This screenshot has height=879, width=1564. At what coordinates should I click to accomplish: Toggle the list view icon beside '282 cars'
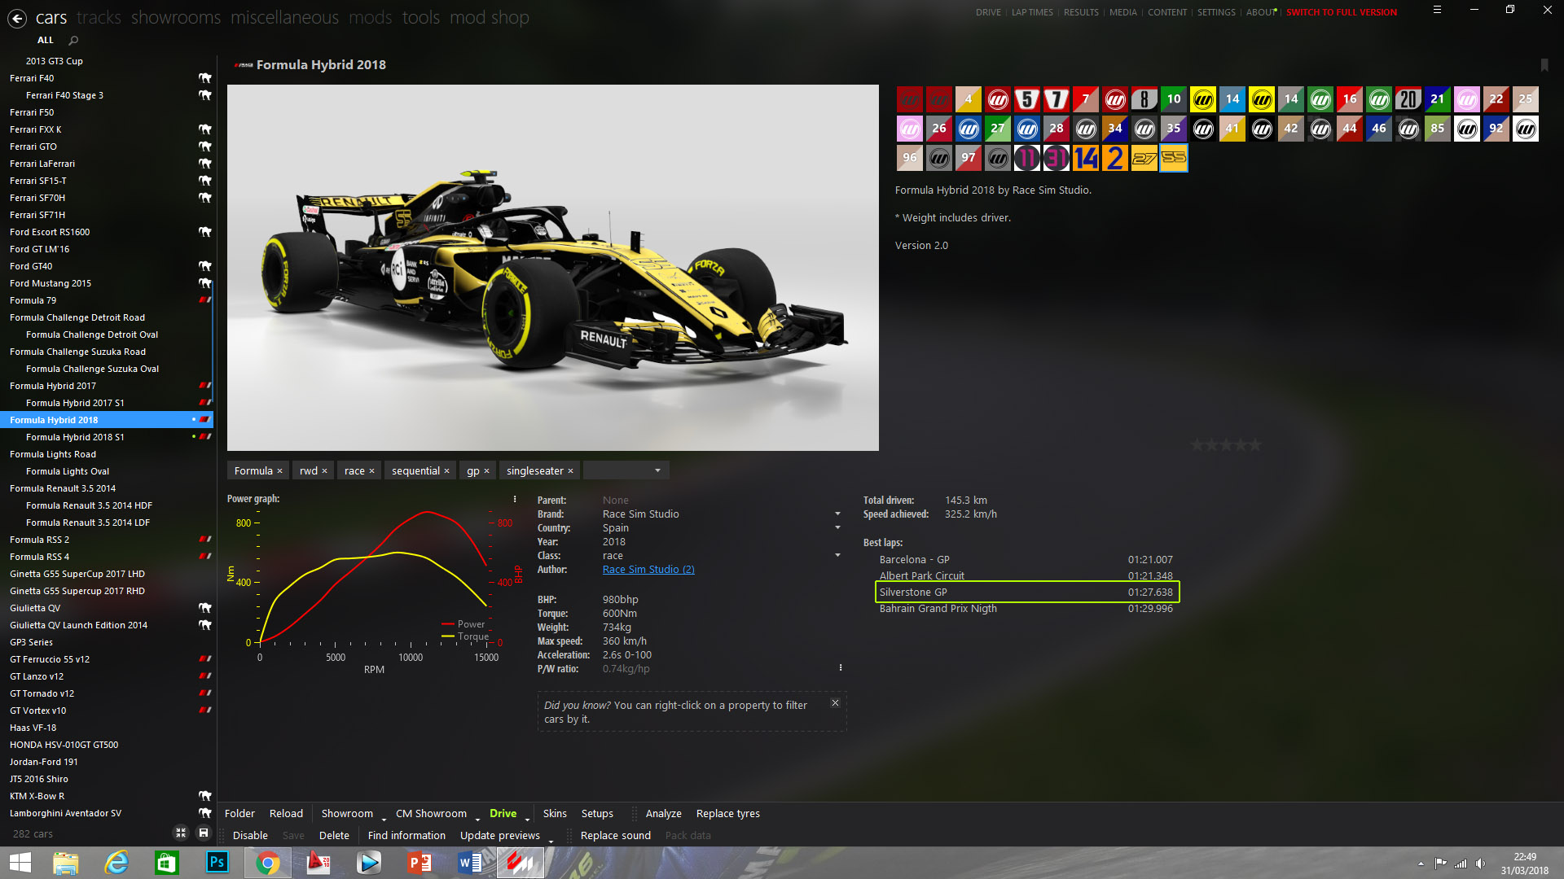181,833
